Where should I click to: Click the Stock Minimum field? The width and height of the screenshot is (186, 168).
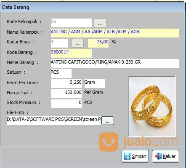(66, 104)
